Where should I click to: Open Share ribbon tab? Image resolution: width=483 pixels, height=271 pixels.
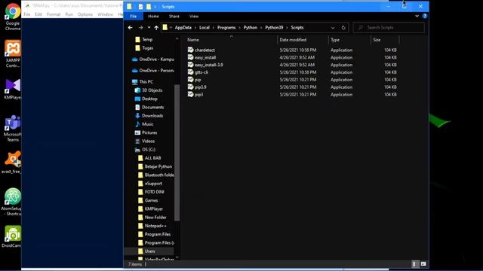click(174, 17)
